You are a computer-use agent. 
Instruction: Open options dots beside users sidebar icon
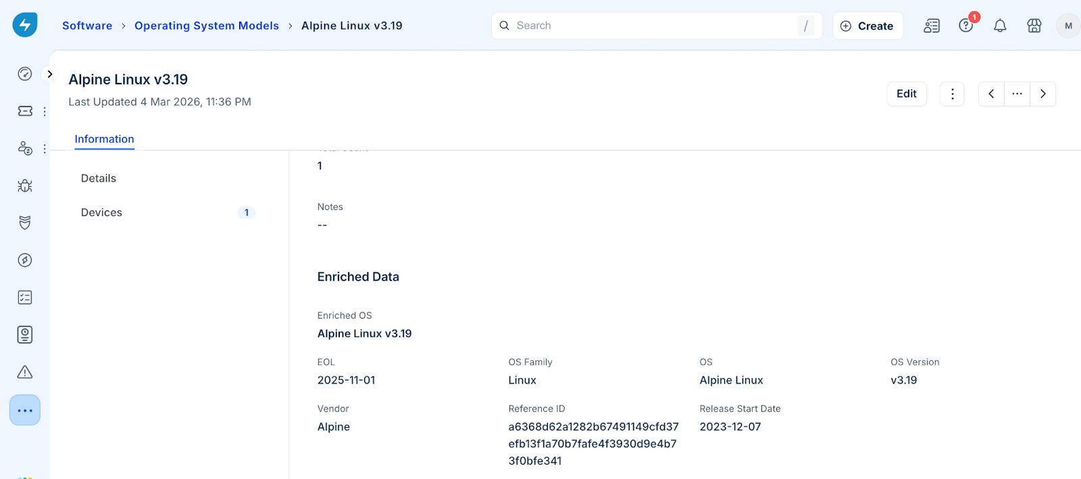point(45,148)
